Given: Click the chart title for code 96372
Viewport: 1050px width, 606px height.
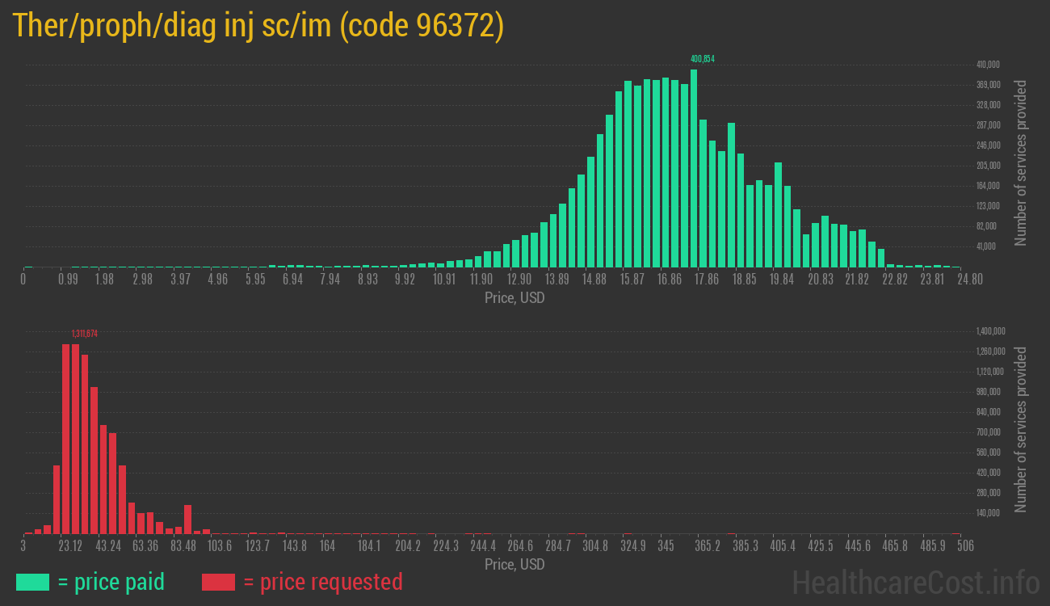Looking at the screenshot, I should tap(258, 27).
